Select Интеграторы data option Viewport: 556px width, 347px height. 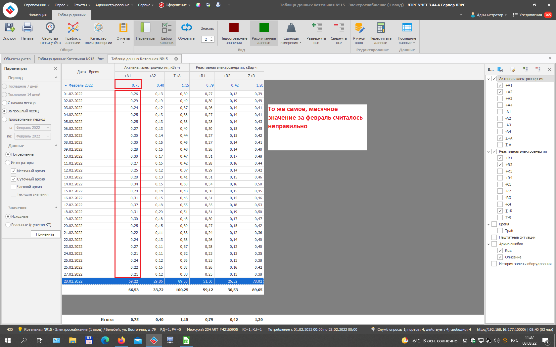(8, 163)
